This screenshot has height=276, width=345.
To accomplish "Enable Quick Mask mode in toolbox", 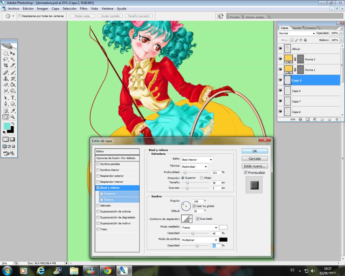I will tap(12, 139).
